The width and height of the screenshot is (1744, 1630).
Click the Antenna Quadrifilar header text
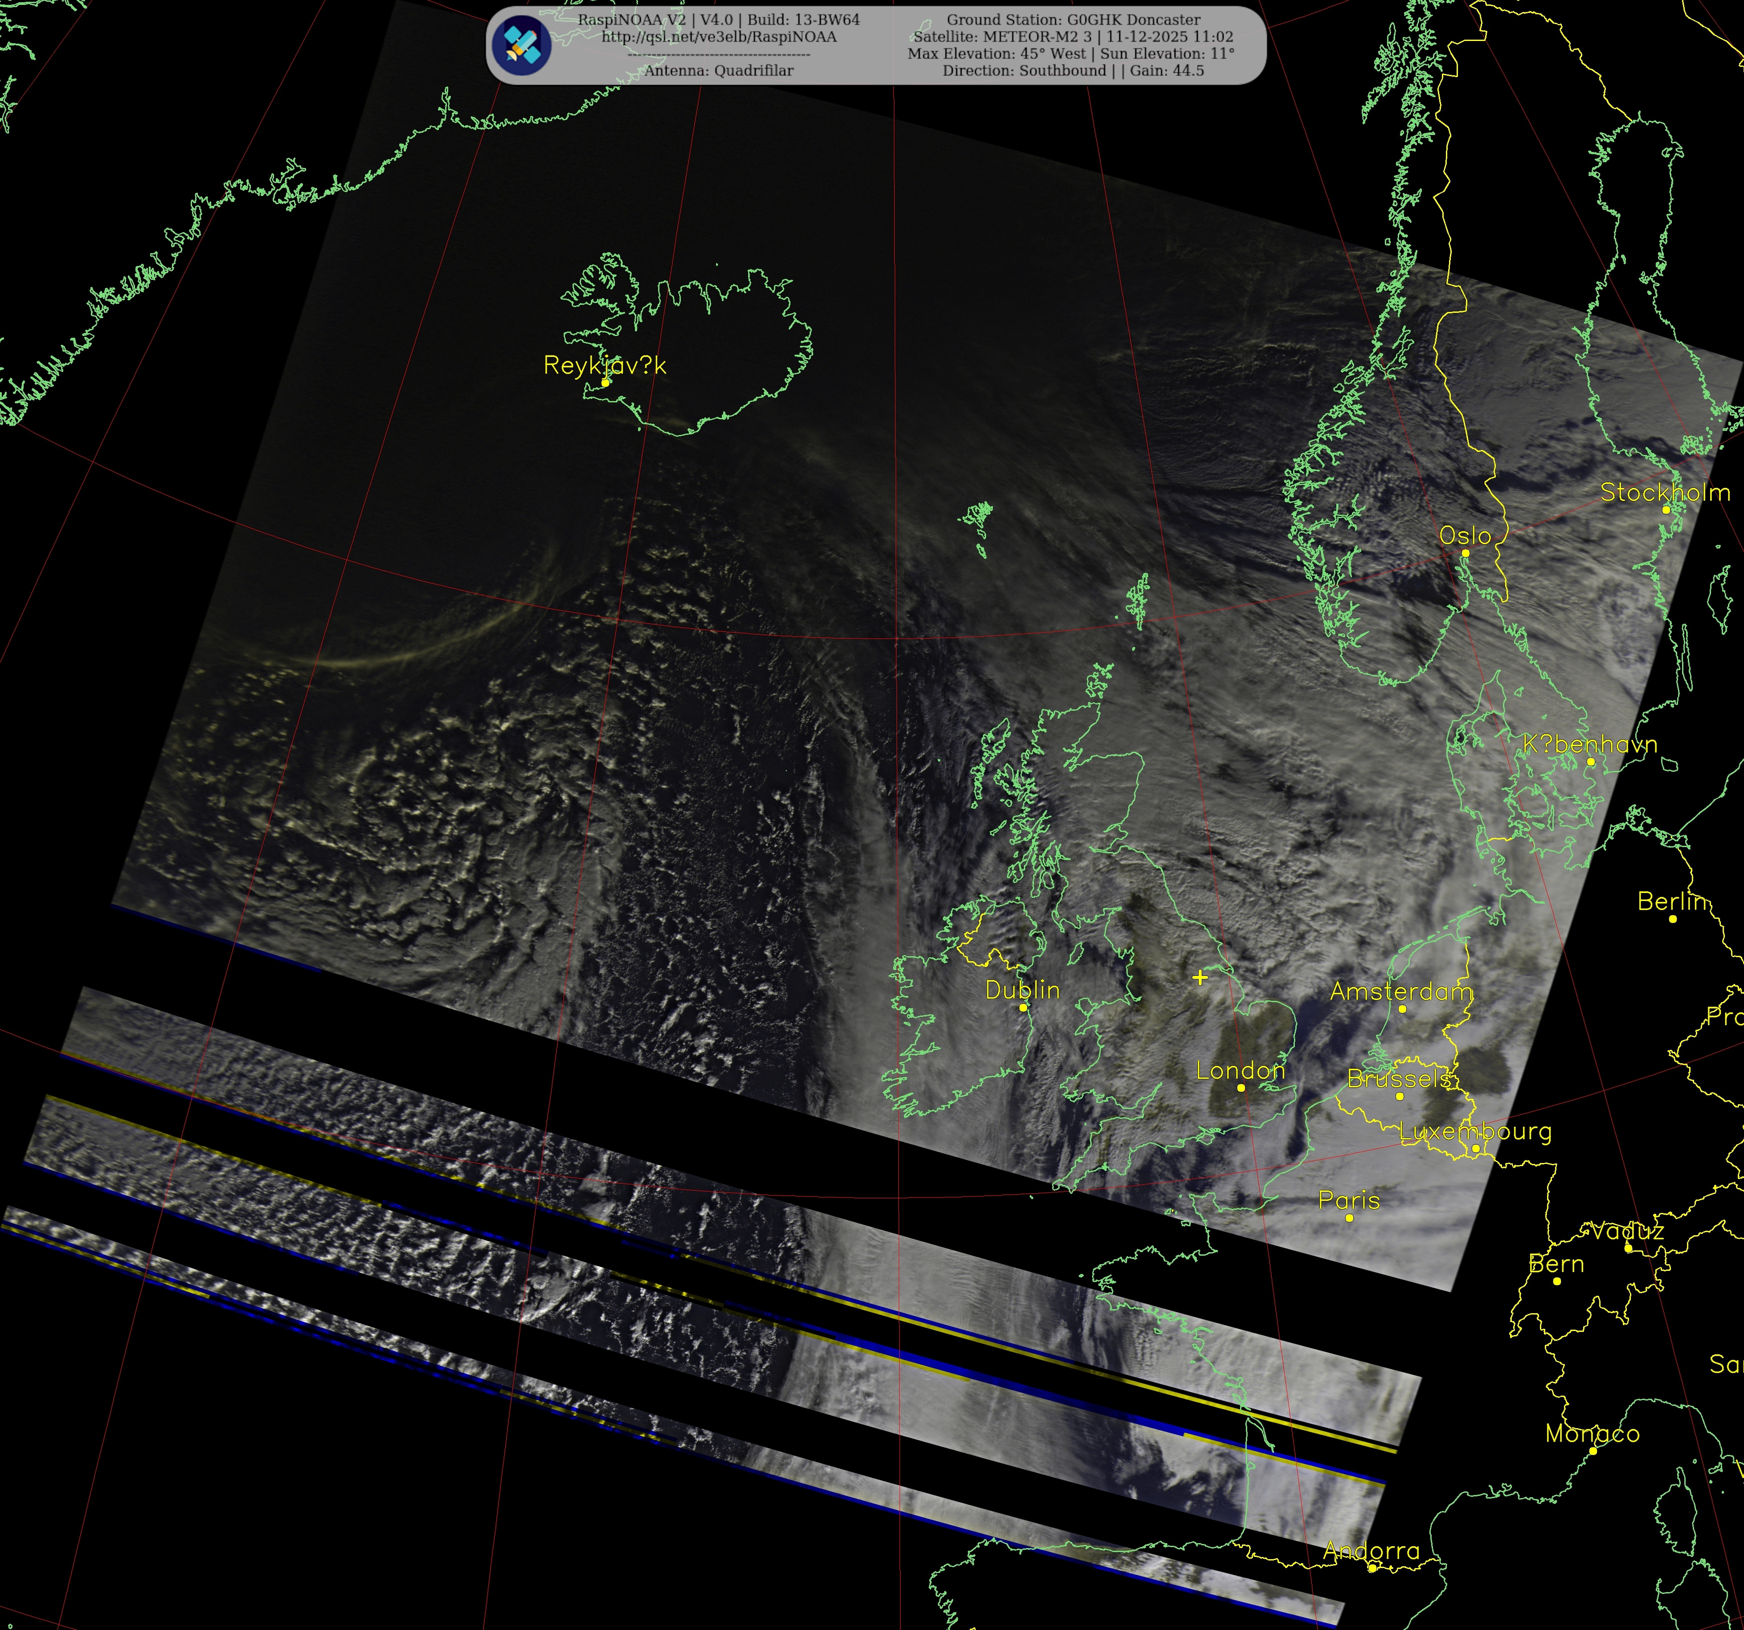click(x=718, y=70)
